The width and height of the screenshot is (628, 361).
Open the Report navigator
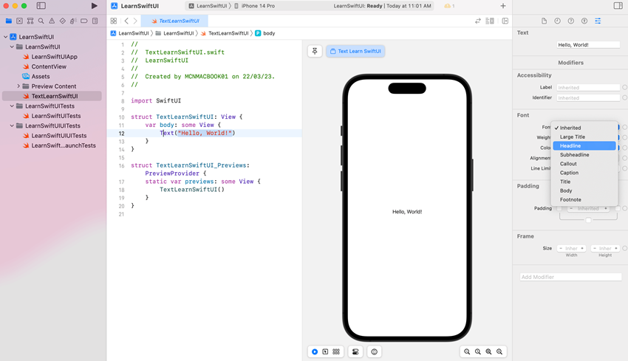click(95, 21)
